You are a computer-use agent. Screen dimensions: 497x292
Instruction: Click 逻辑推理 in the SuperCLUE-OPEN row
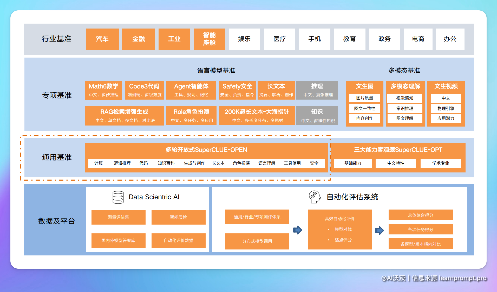tap(122, 163)
